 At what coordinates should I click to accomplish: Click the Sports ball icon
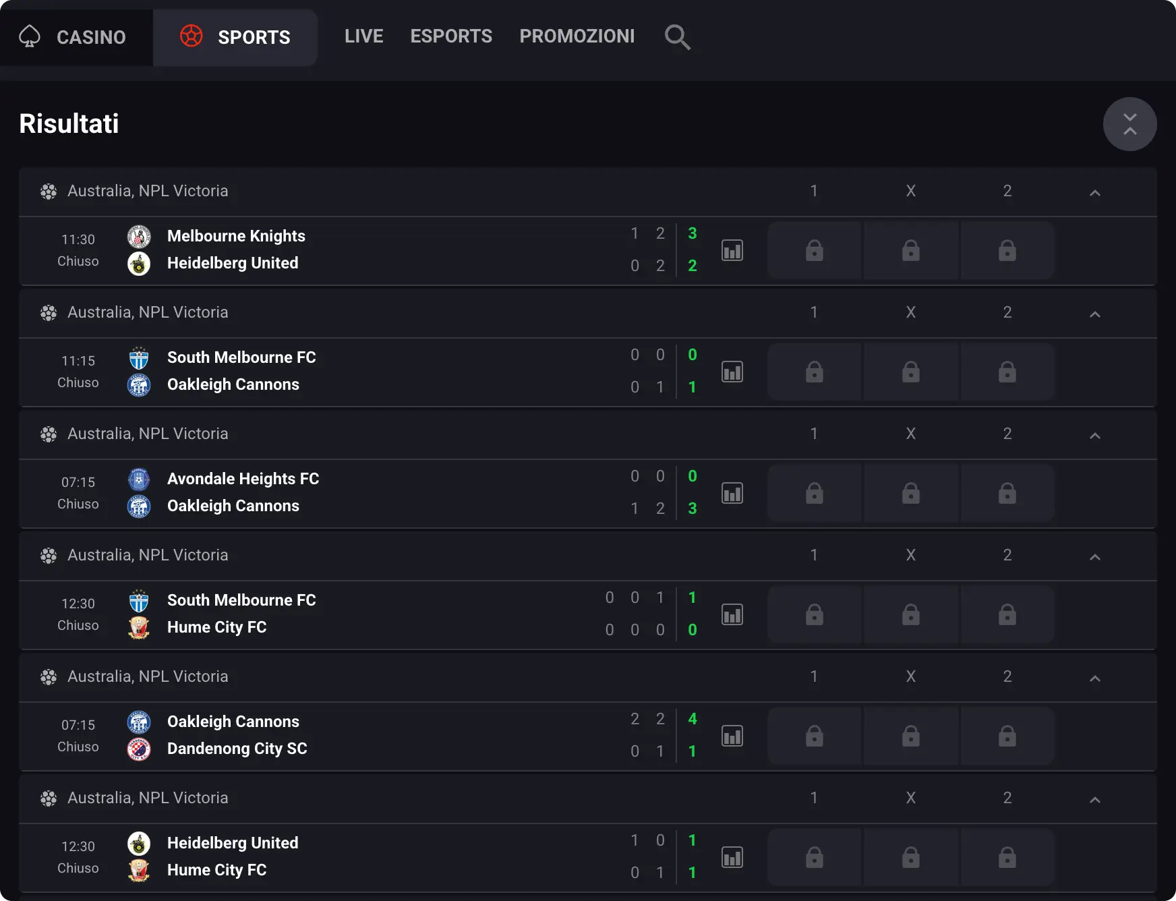coord(192,36)
